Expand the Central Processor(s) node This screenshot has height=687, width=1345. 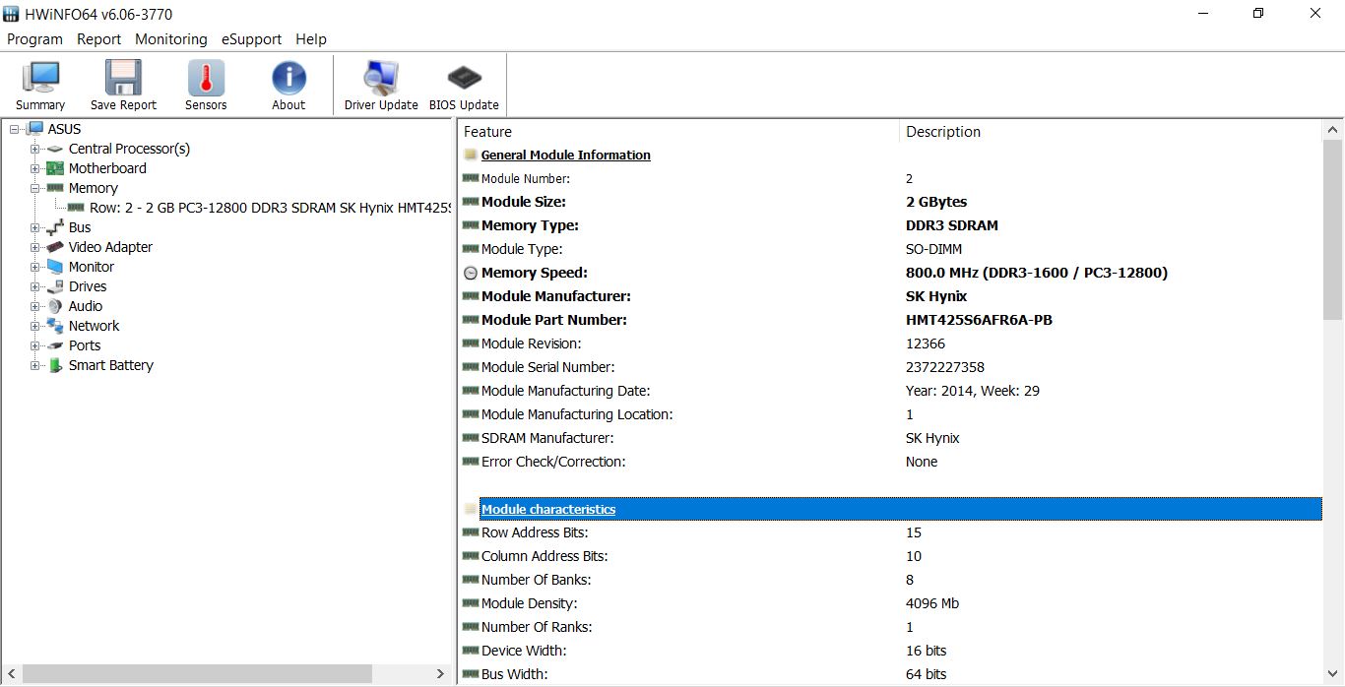(x=35, y=149)
